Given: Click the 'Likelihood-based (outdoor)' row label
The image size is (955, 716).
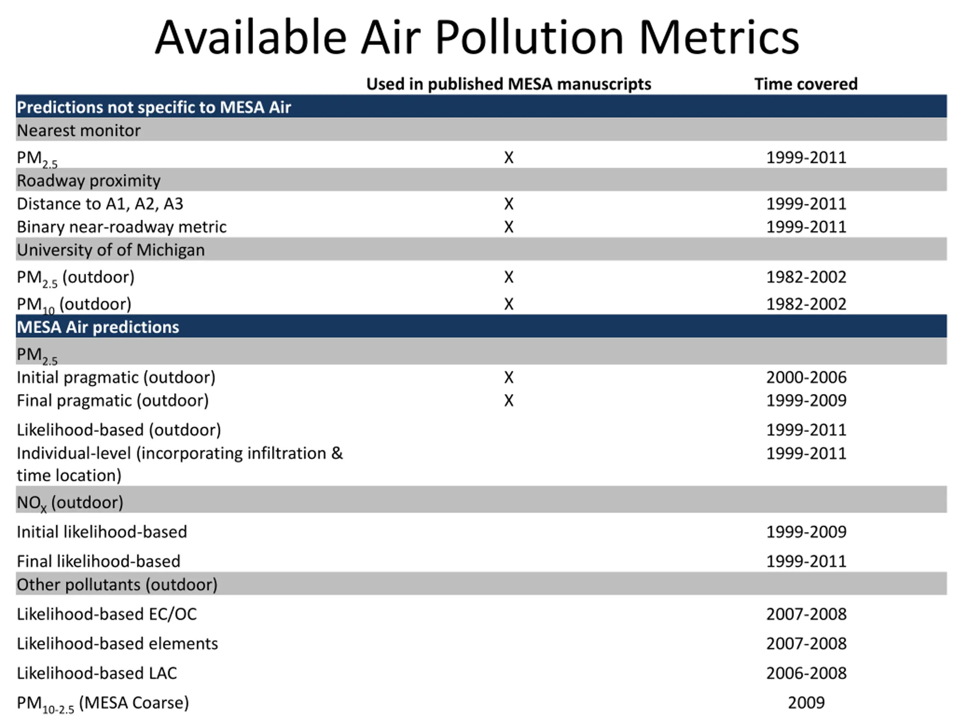Looking at the screenshot, I should tap(119, 430).
